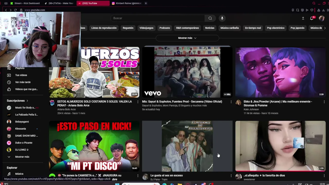
Task: Select Música caribeña chip
Action: 230,28
